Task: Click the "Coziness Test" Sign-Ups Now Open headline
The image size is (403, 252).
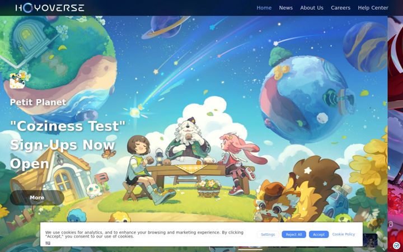Action: click(x=67, y=145)
